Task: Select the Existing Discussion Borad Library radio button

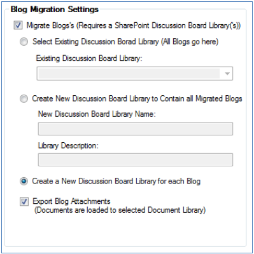Action: (24, 42)
